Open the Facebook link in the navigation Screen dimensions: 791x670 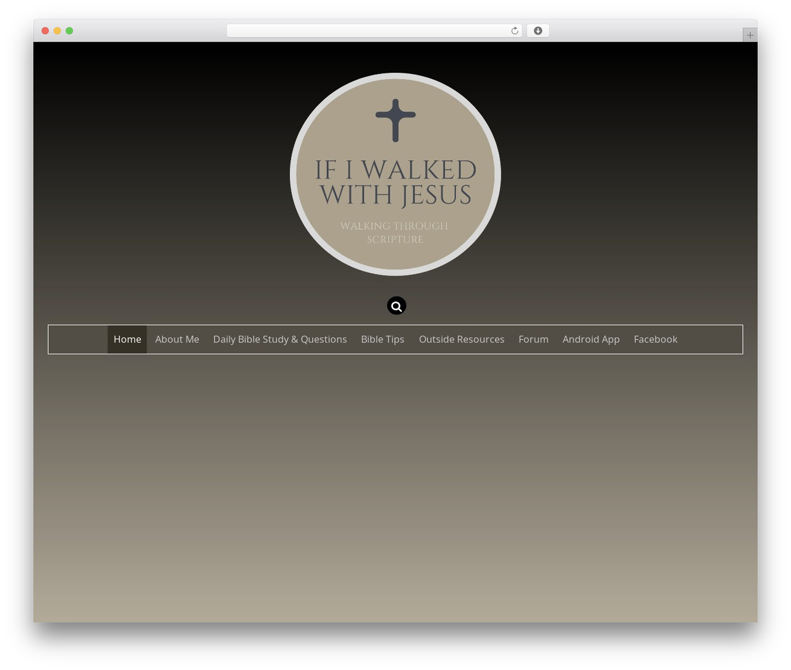[x=656, y=339]
